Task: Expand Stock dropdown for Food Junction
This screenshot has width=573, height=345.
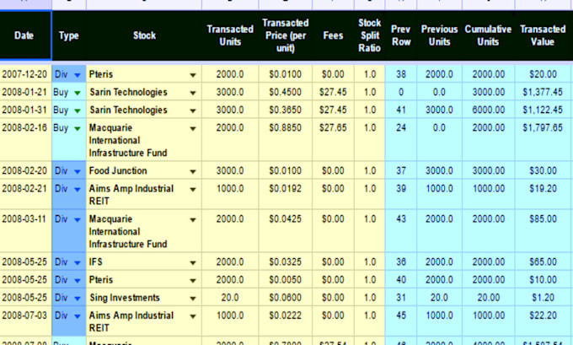Action: click(x=193, y=171)
